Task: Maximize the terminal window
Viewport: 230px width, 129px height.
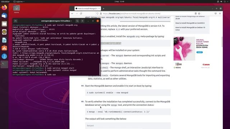Action: [93, 21]
